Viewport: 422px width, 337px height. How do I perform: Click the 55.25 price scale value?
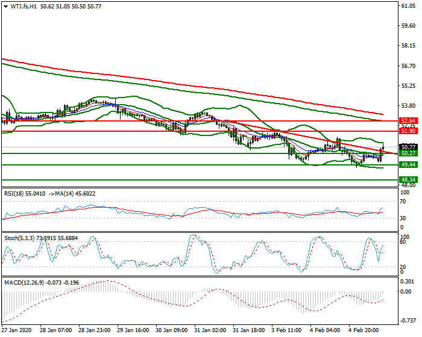point(408,85)
